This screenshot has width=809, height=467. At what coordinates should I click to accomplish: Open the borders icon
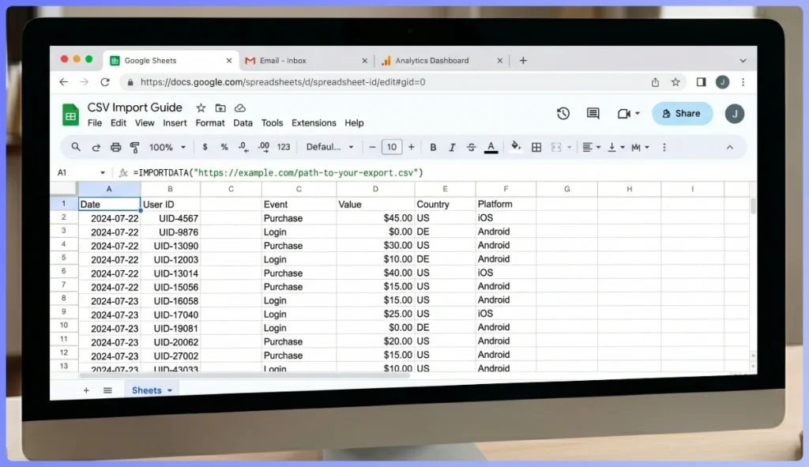click(x=536, y=147)
